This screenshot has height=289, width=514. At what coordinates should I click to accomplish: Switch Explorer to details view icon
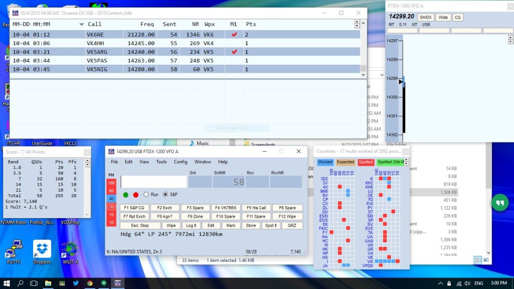pyautogui.click(x=478, y=260)
